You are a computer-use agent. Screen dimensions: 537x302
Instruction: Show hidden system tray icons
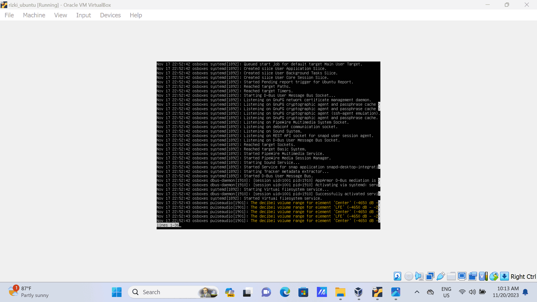pyautogui.click(x=417, y=292)
